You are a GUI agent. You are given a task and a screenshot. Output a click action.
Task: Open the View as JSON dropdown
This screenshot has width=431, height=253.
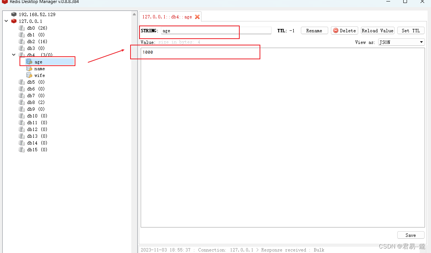pos(402,42)
